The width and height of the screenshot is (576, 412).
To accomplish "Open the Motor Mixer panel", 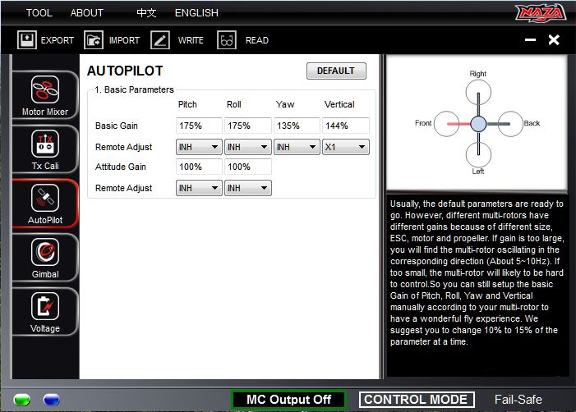I will coord(45,95).
